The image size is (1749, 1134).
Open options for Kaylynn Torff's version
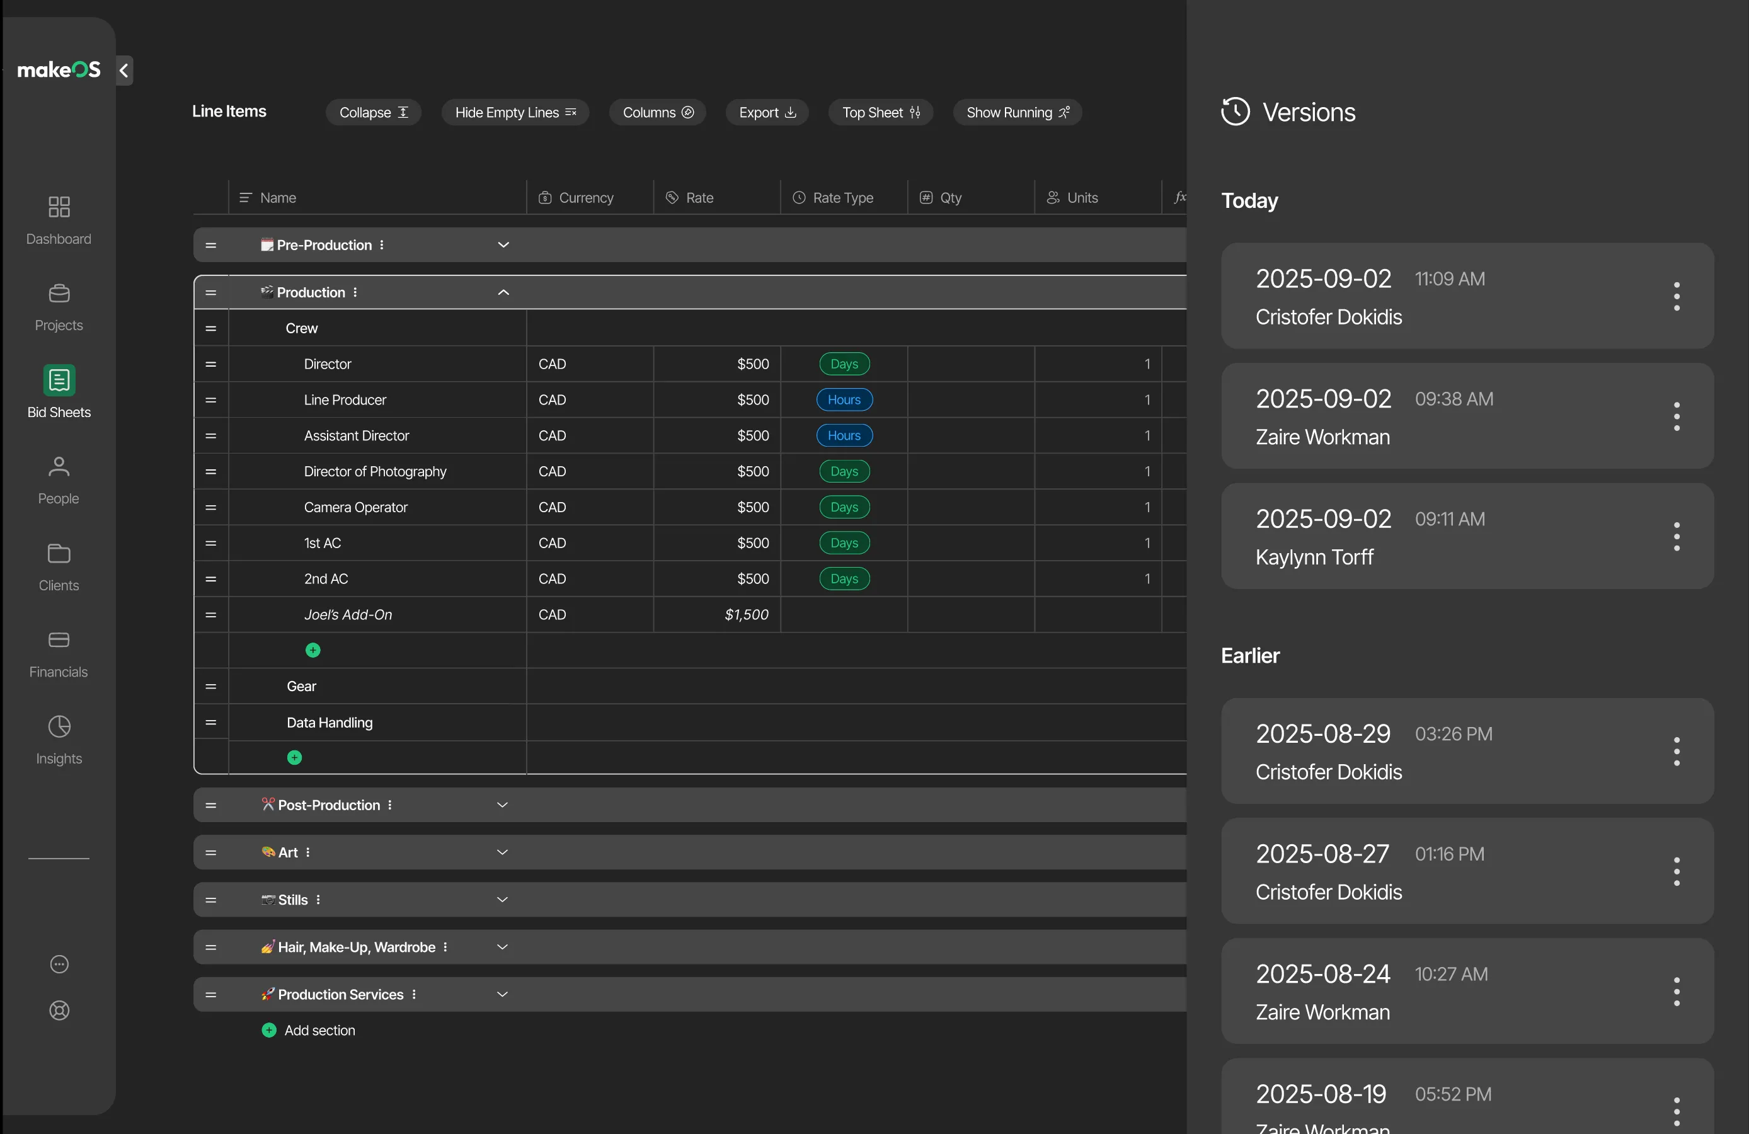(x=1677, y=537)
